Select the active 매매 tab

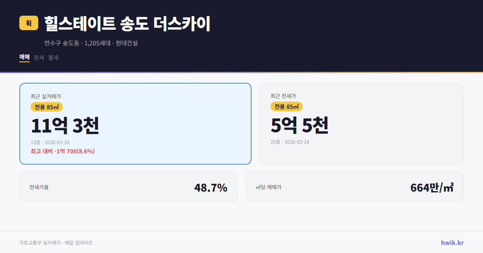click(24, 57)
